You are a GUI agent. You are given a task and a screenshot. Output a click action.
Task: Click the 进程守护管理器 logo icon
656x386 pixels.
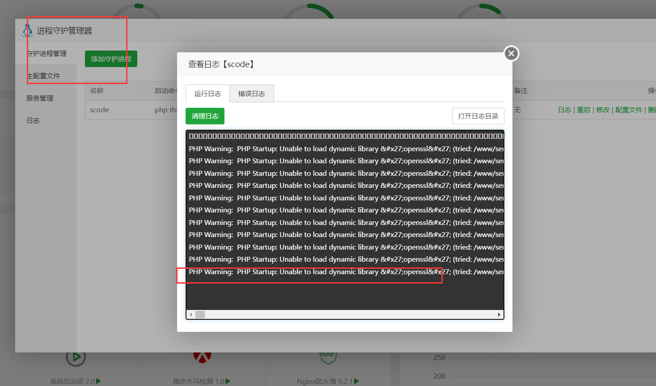(27, 30)
